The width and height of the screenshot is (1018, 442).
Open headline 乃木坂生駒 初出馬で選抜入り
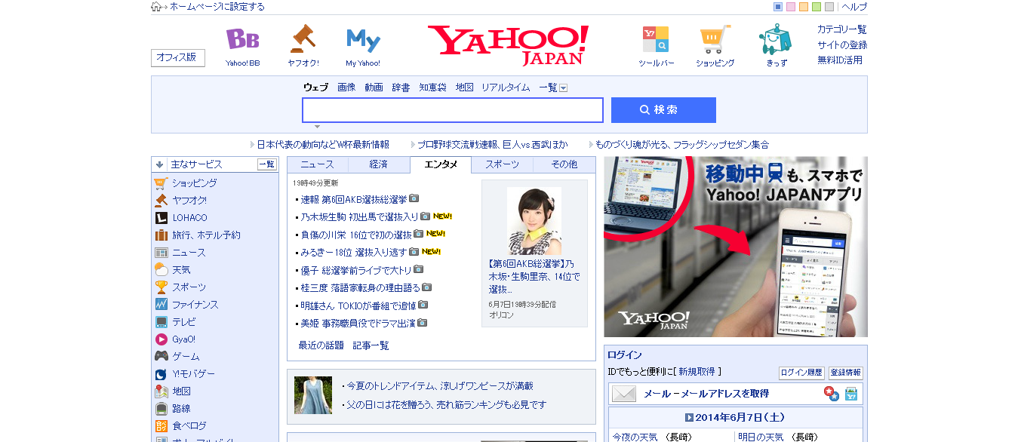tap(359, 216)
